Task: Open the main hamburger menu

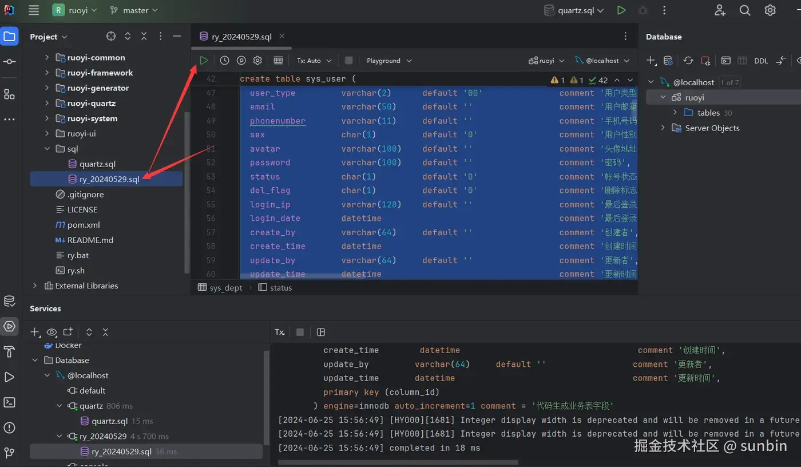Action: coord(33,10)
